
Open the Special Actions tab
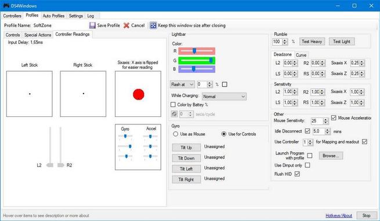pyautogui.click(x=38, y=35)
